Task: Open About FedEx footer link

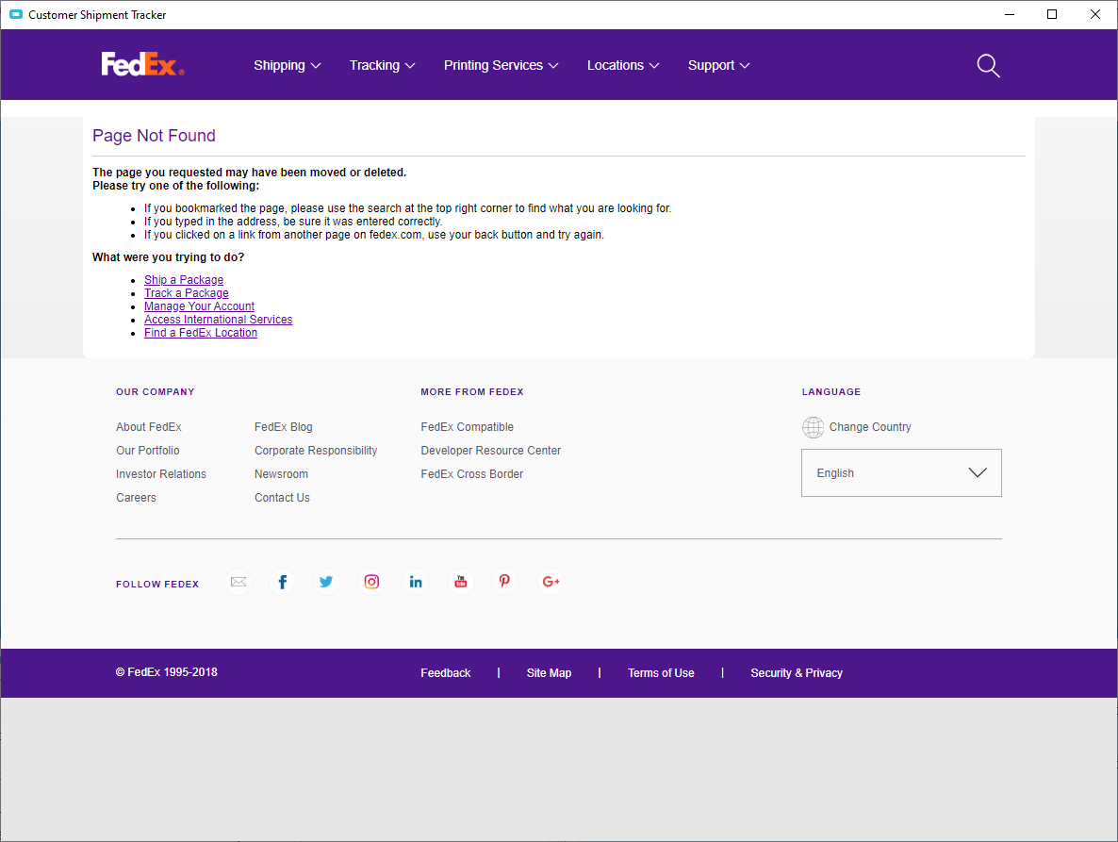Action: 148,427
